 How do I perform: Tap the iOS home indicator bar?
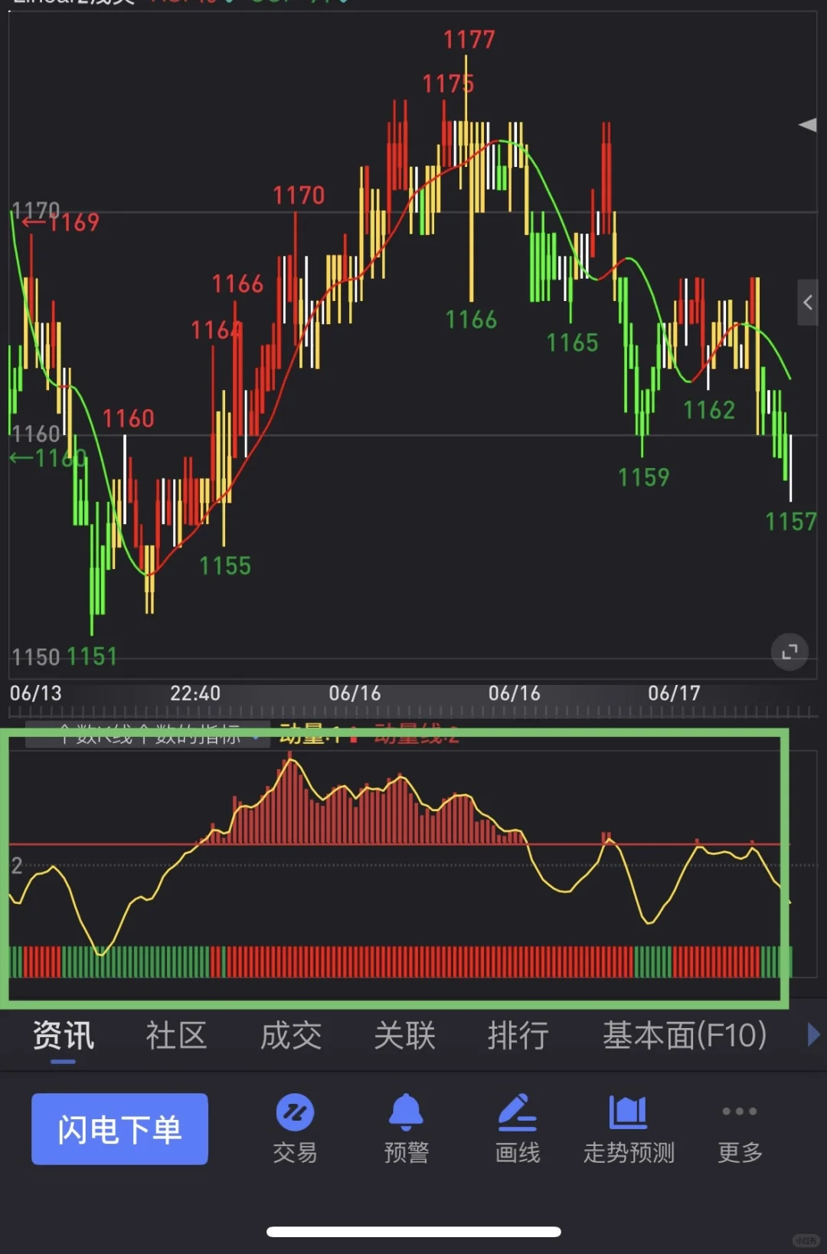(x=413, y=1232)
